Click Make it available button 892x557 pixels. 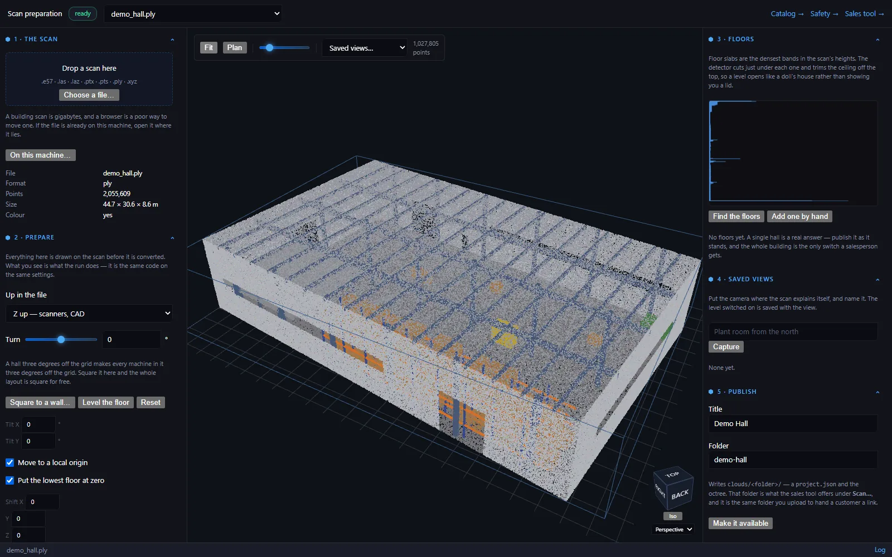pyautogui.click(x=740, y=523)
